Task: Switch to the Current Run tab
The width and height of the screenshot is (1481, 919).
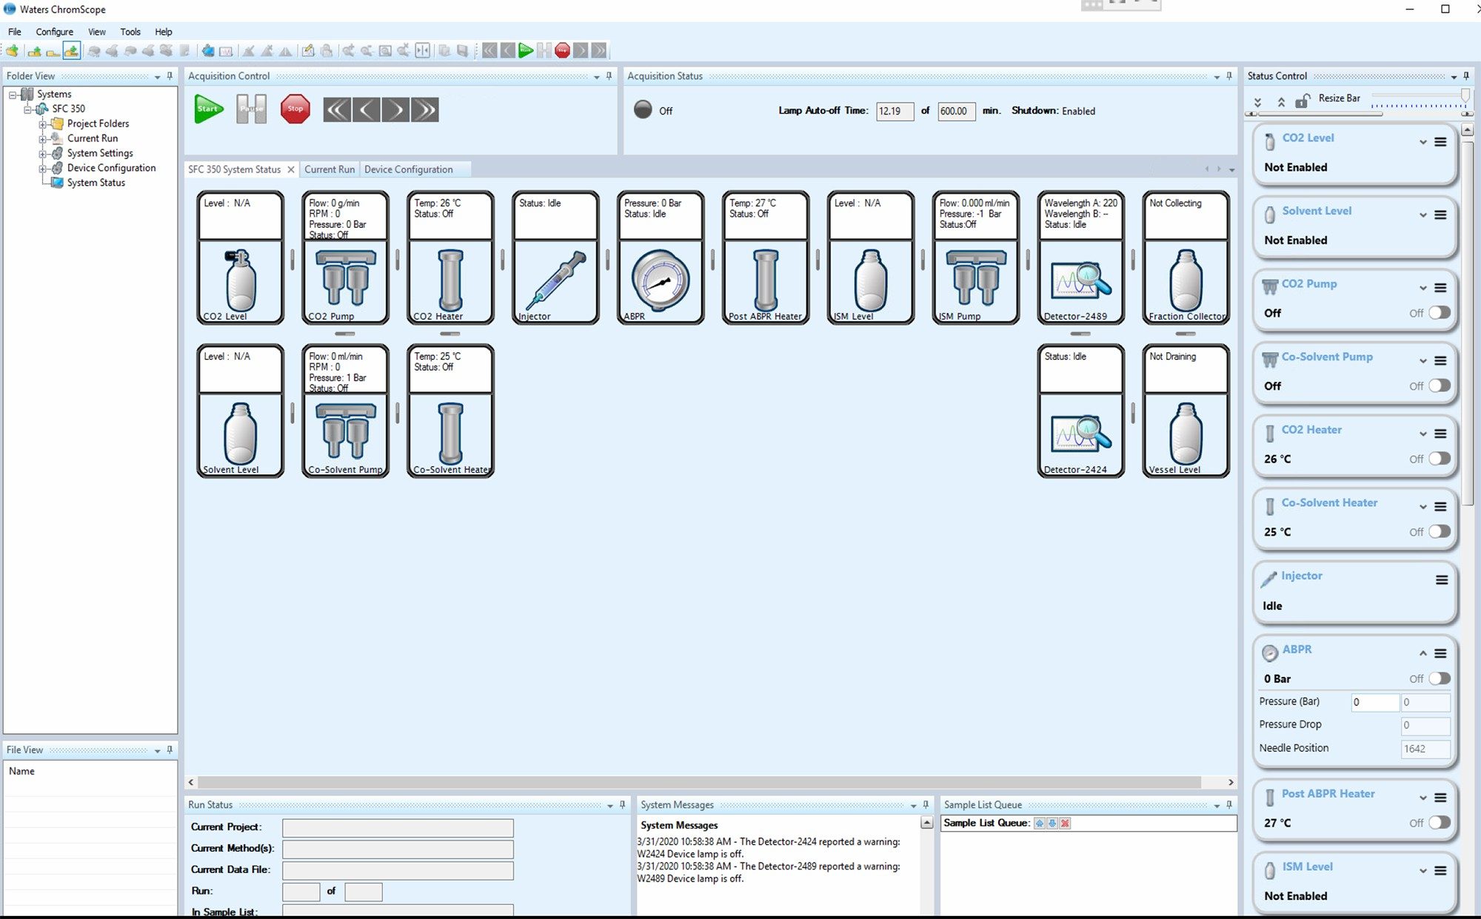Action: coord(330,169)
